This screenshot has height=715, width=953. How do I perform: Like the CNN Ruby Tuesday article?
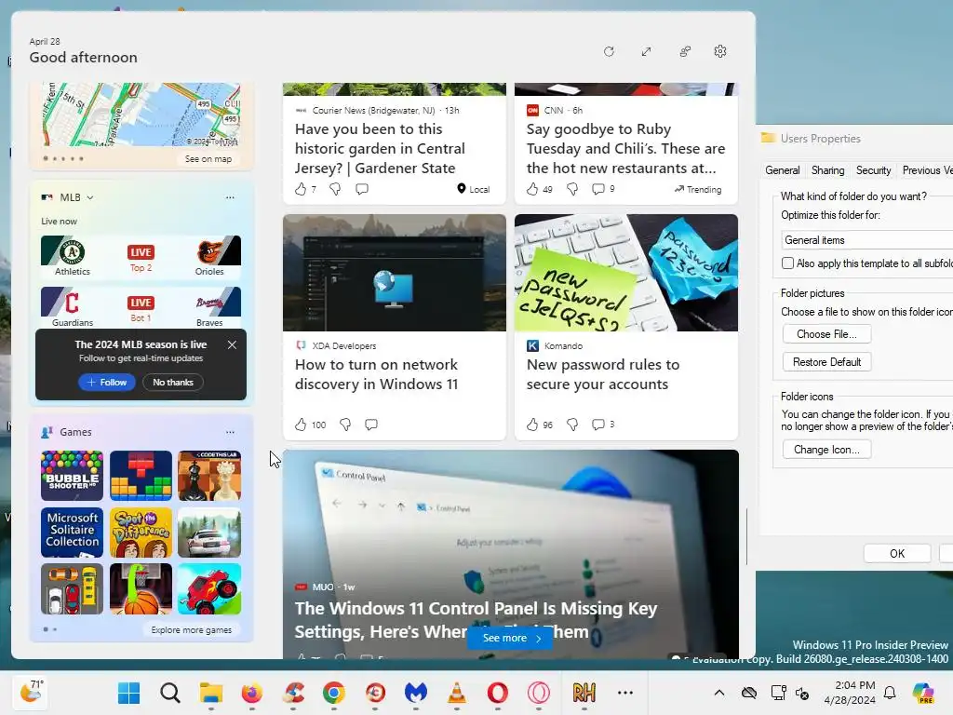(532, 189)
